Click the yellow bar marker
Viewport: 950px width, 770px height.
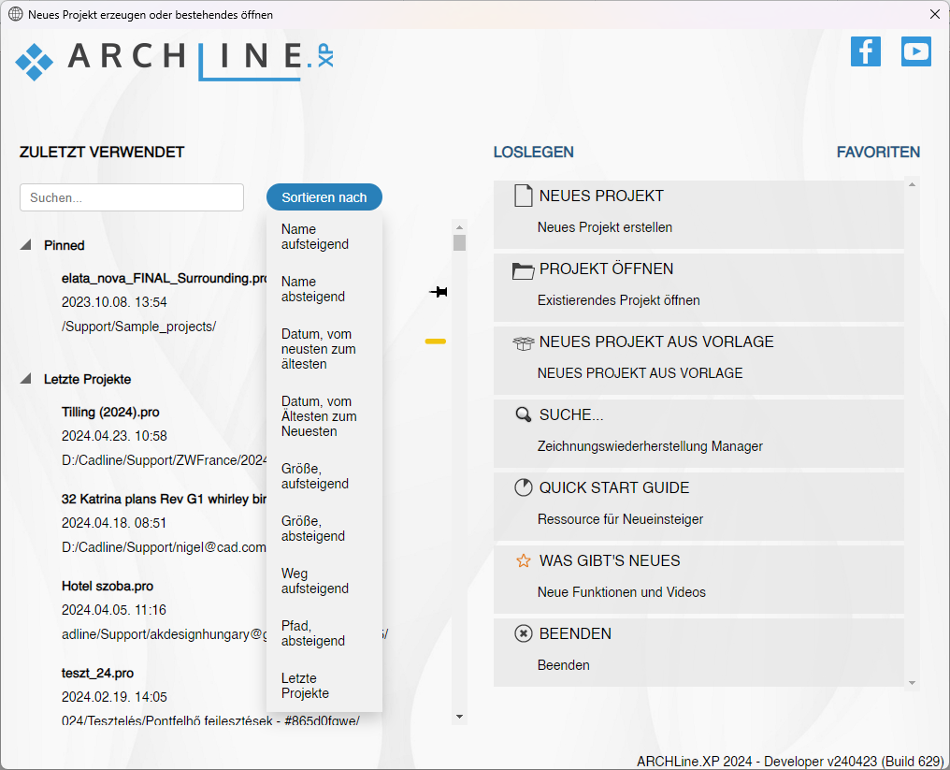[x=435, y=341]
